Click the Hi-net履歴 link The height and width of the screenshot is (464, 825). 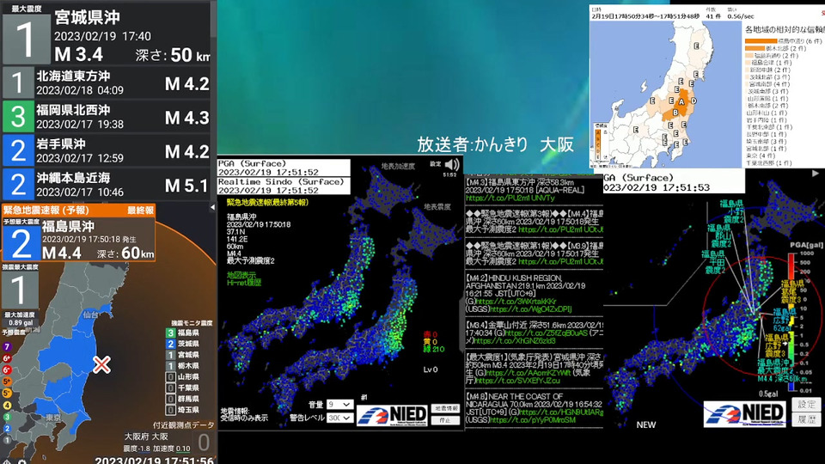pos(244,283)
